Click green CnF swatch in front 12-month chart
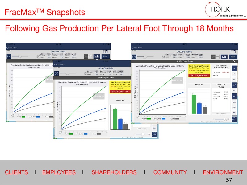Screen dimensions: 247x185 click(71, 134)
